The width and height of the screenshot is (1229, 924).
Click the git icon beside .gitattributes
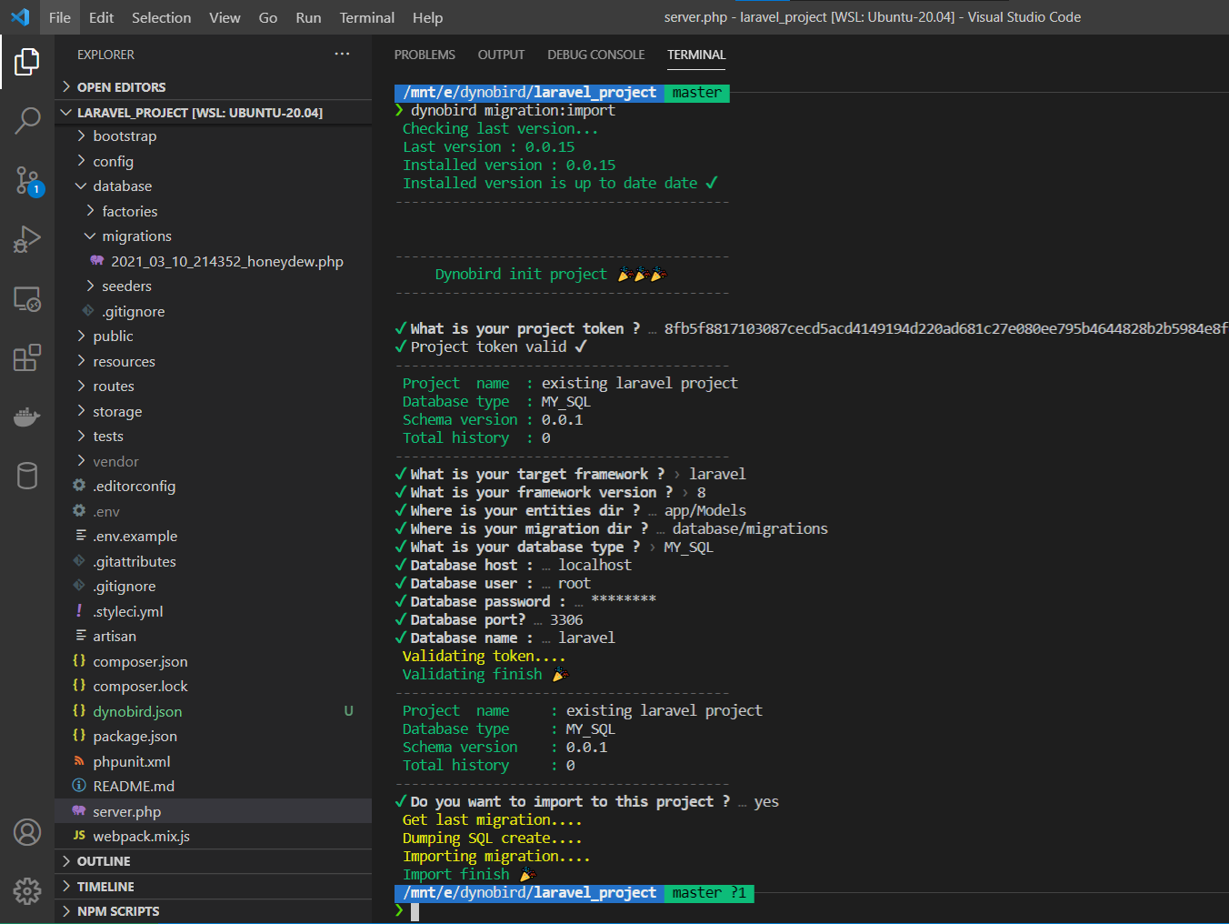tap(79, 561)
